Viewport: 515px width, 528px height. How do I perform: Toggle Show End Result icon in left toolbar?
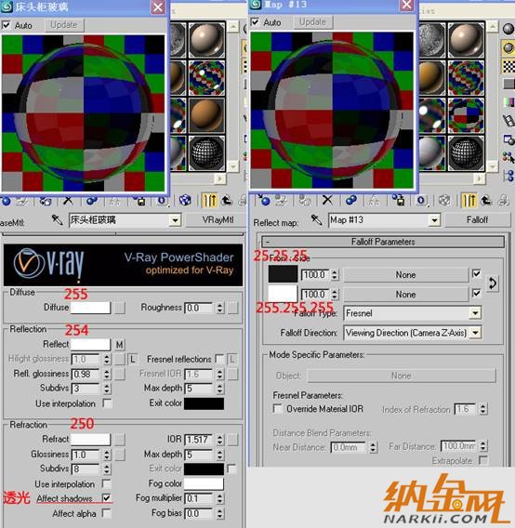point(209,201)
